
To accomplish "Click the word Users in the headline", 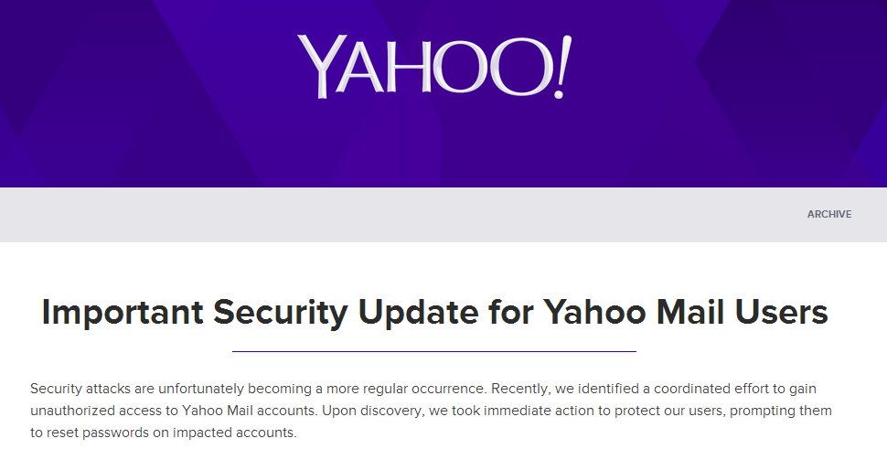I will tap(782, 312).
